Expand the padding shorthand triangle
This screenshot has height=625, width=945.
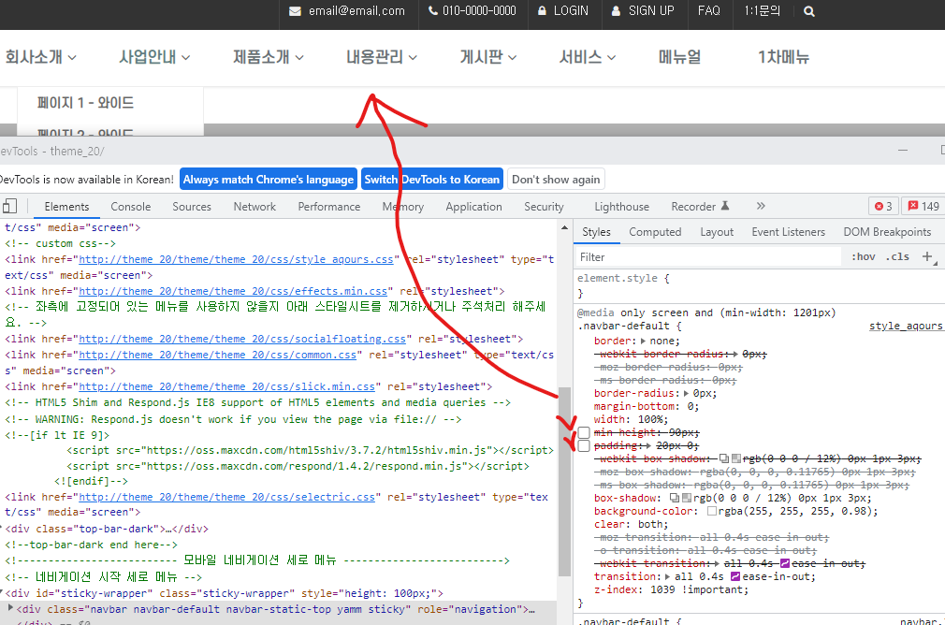647,446
